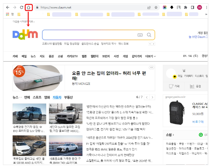Open the Volvo S90 B6 AWD article thumbnail
211x168 pixels.
[29, 146]
